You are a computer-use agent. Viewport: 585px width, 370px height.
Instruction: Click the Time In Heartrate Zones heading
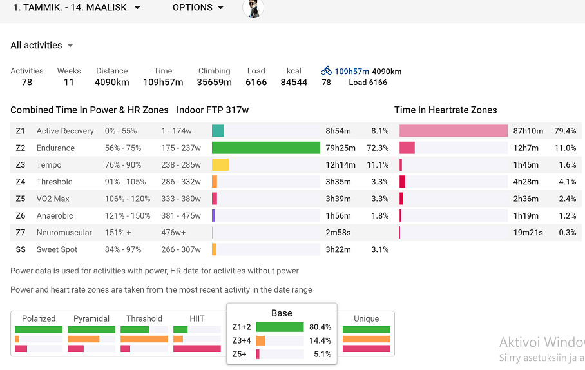[x=445, y=110]
